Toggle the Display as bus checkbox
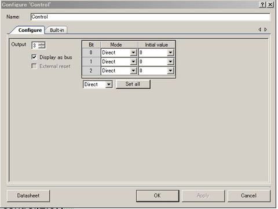The height and width of the screenshot is (209, 278). point(34,57)
